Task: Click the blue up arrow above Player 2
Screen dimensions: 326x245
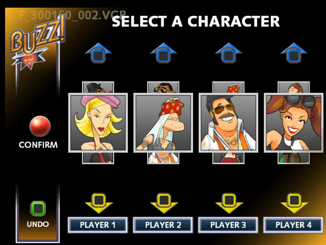Action: [x=164, y=53]
